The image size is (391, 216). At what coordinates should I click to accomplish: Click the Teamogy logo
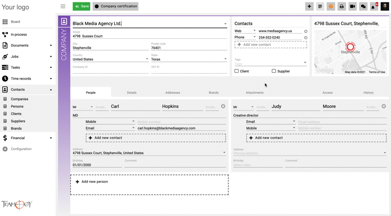pyautogui.click(x=17, y=205)
